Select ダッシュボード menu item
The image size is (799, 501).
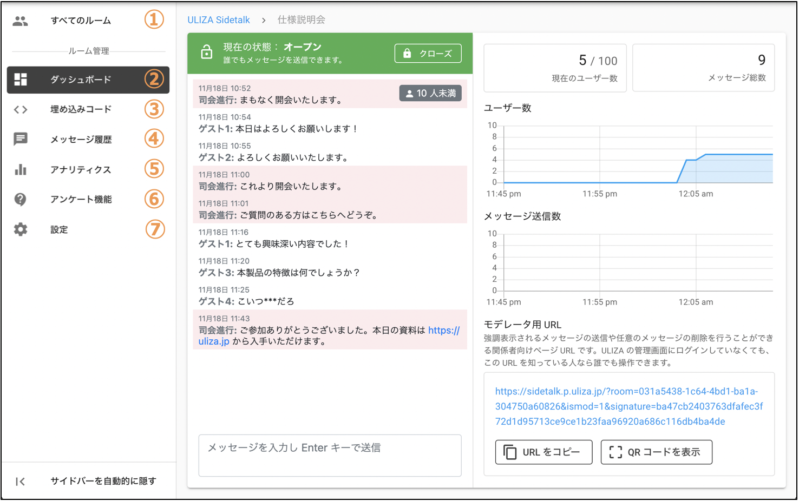(x=88, y=80)
